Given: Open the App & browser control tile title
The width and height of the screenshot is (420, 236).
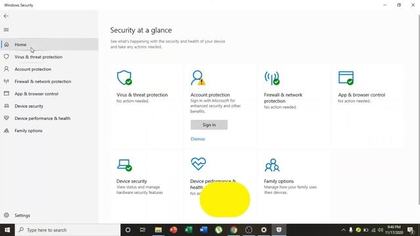Looking at the screenshot, I should point(362,94).
